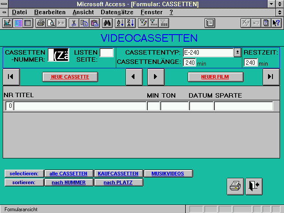Click the NEUE CASSETTE button

[70, 77]
